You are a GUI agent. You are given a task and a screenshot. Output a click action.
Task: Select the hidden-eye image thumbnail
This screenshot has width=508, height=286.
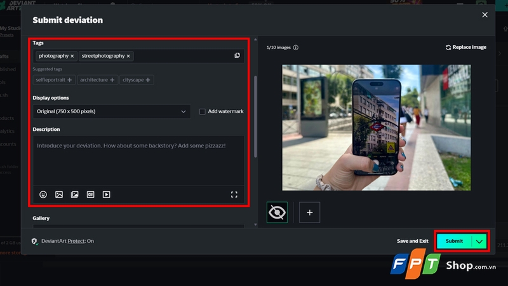pyautogui.click(x=277, y=212)
